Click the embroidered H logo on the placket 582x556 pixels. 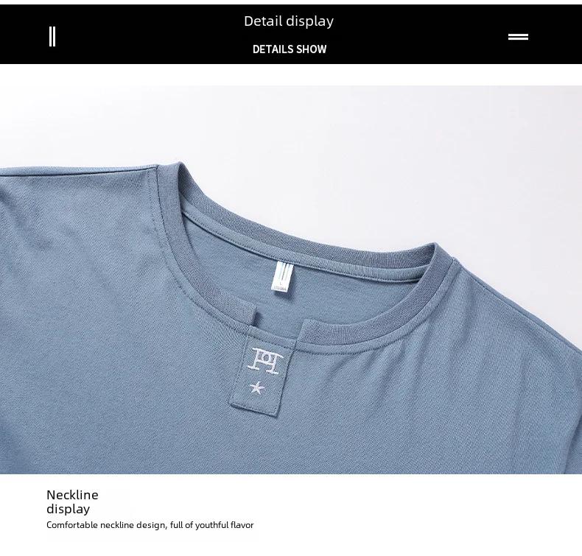tap(265, 361)
